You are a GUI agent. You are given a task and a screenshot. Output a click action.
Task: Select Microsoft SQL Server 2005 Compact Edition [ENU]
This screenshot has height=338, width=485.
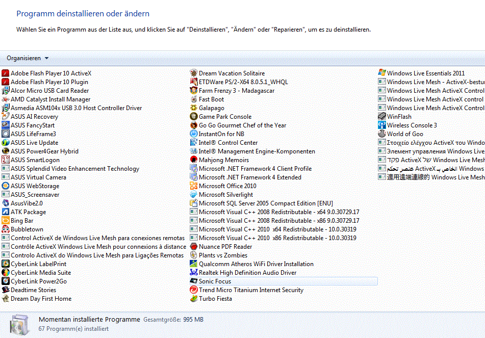click(261, 203)
